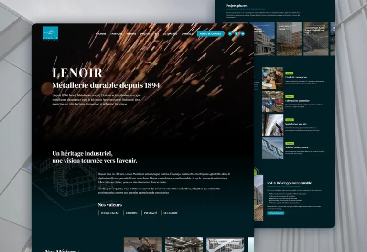Select the ENGAGEMENT value label
Screen dimensions: 367x252
pos(110,213)
